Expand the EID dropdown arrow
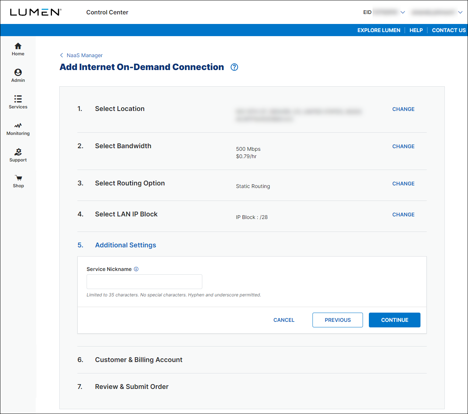468x414 pixels. pyautogui.click(x=403, y=13)
